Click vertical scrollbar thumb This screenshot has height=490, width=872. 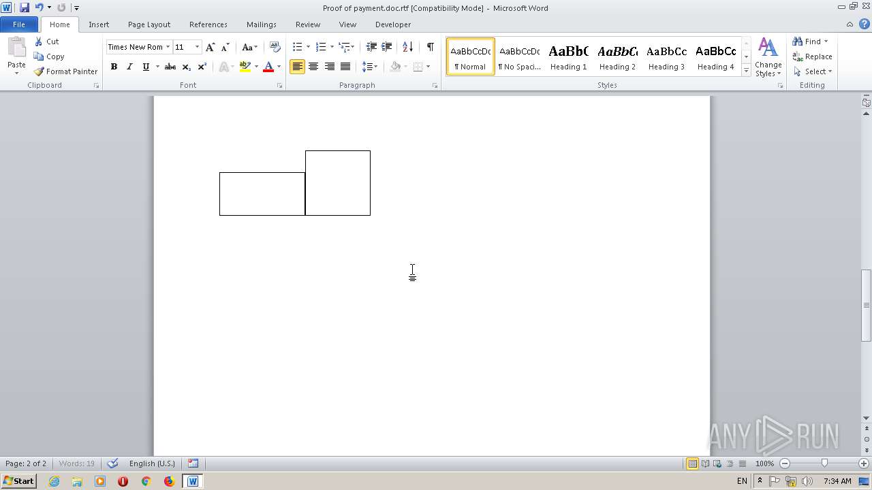867,306
